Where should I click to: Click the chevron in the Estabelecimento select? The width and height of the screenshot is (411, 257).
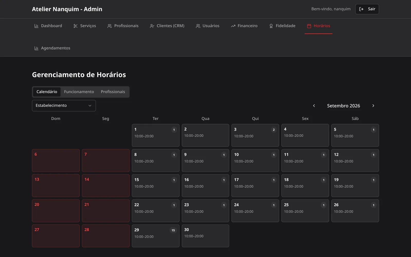pos(90,106)
